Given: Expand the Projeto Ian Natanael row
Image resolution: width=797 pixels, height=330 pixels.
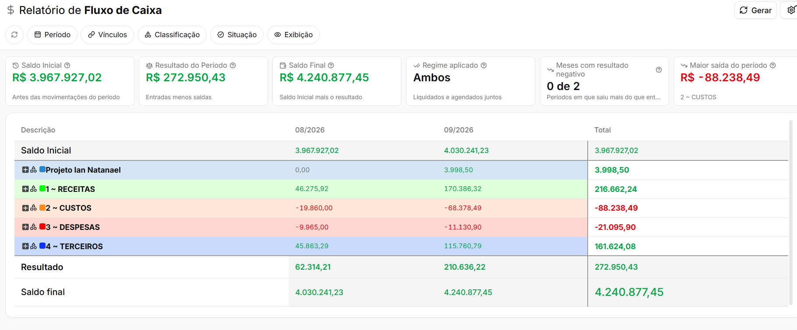Looking at the screenshot, I should [x=25, y=170].
